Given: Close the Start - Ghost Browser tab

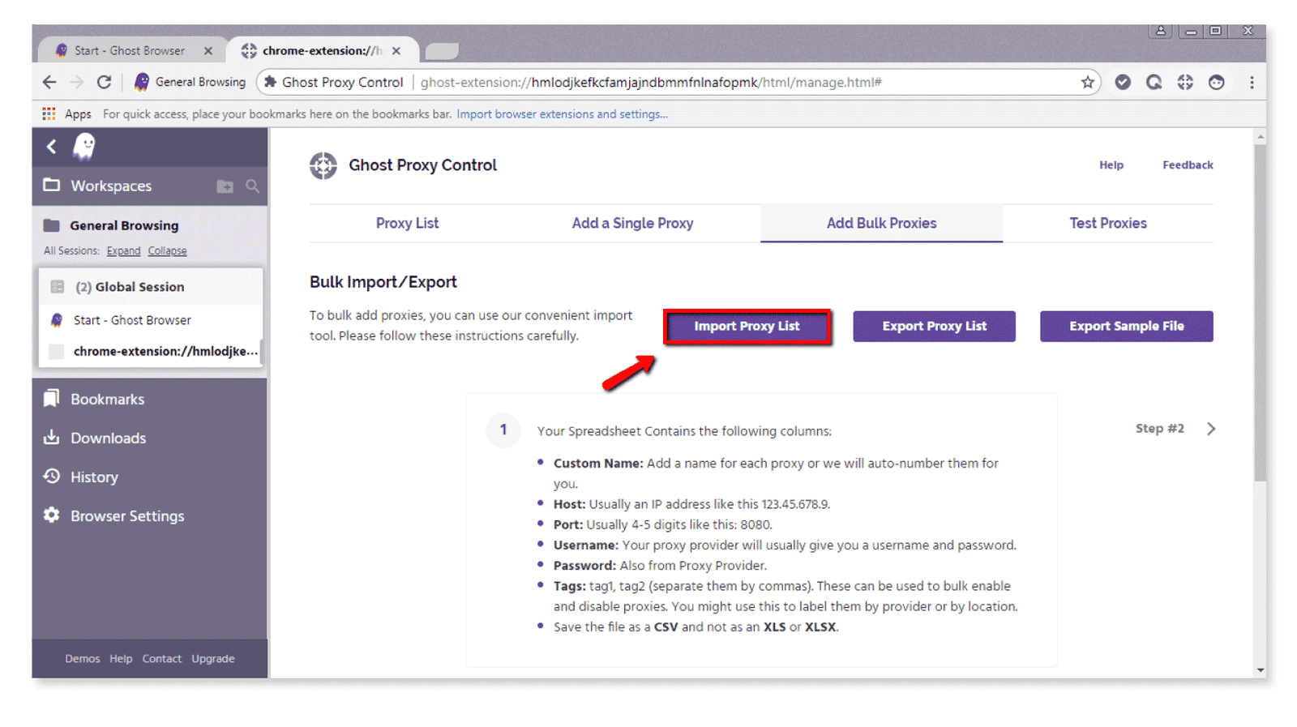Looking at the screenshot, I should (208, 50).
